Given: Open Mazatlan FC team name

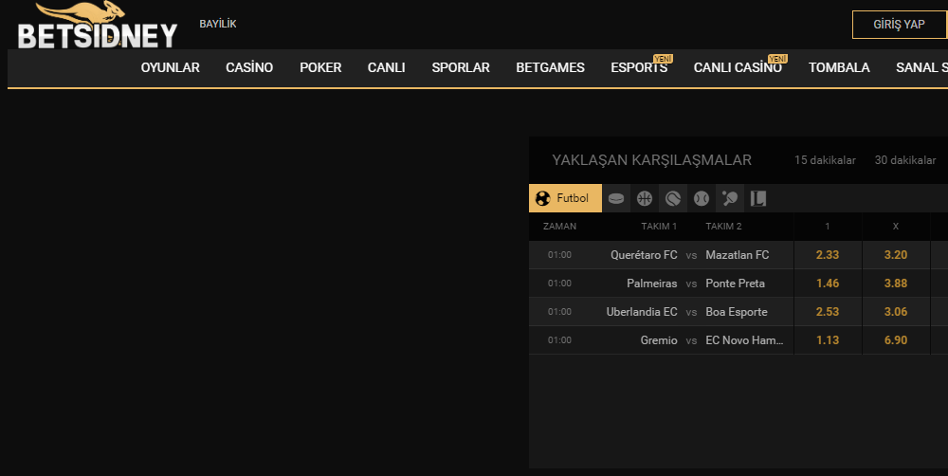Looking at the screenshot, I should pyautogui.click(x=737, y=255).
